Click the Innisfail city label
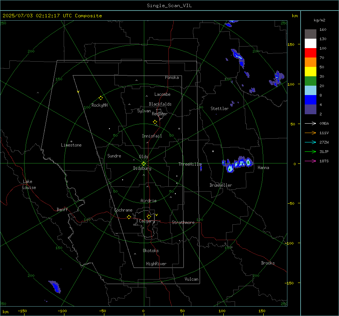 [x=152, y=136]
